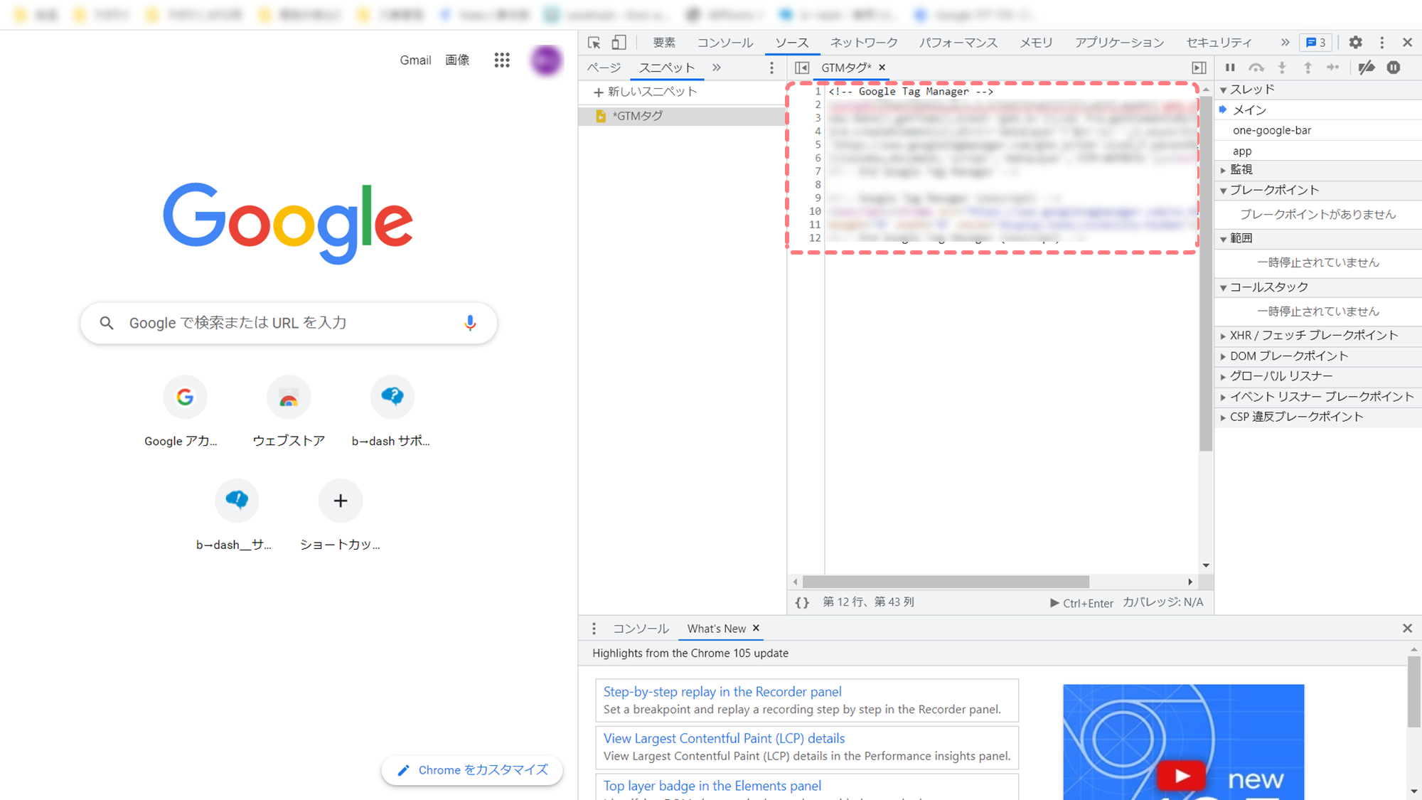Open Step-by-step replay in the Recorder panel link
Screen dimensions: 1422x800
click(x=722, y=692)
